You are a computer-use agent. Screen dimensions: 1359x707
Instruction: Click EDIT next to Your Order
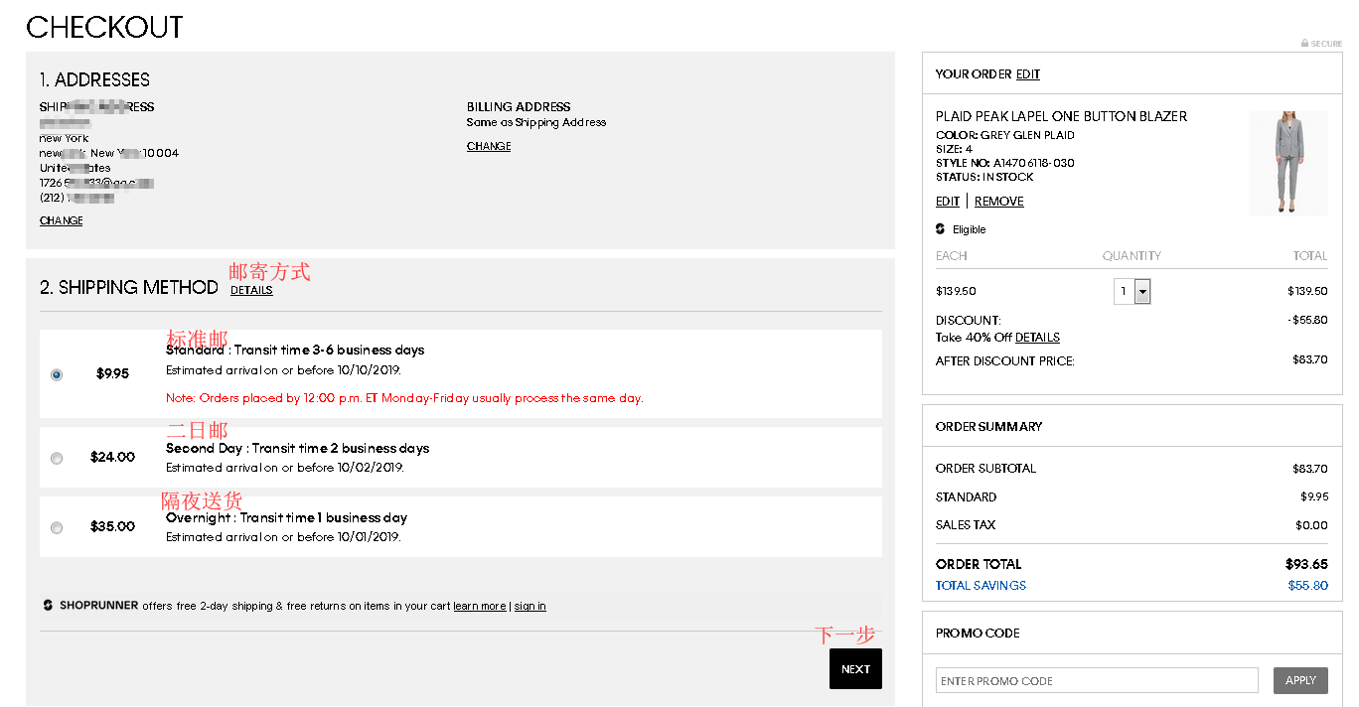click(x=1027, y=74)
